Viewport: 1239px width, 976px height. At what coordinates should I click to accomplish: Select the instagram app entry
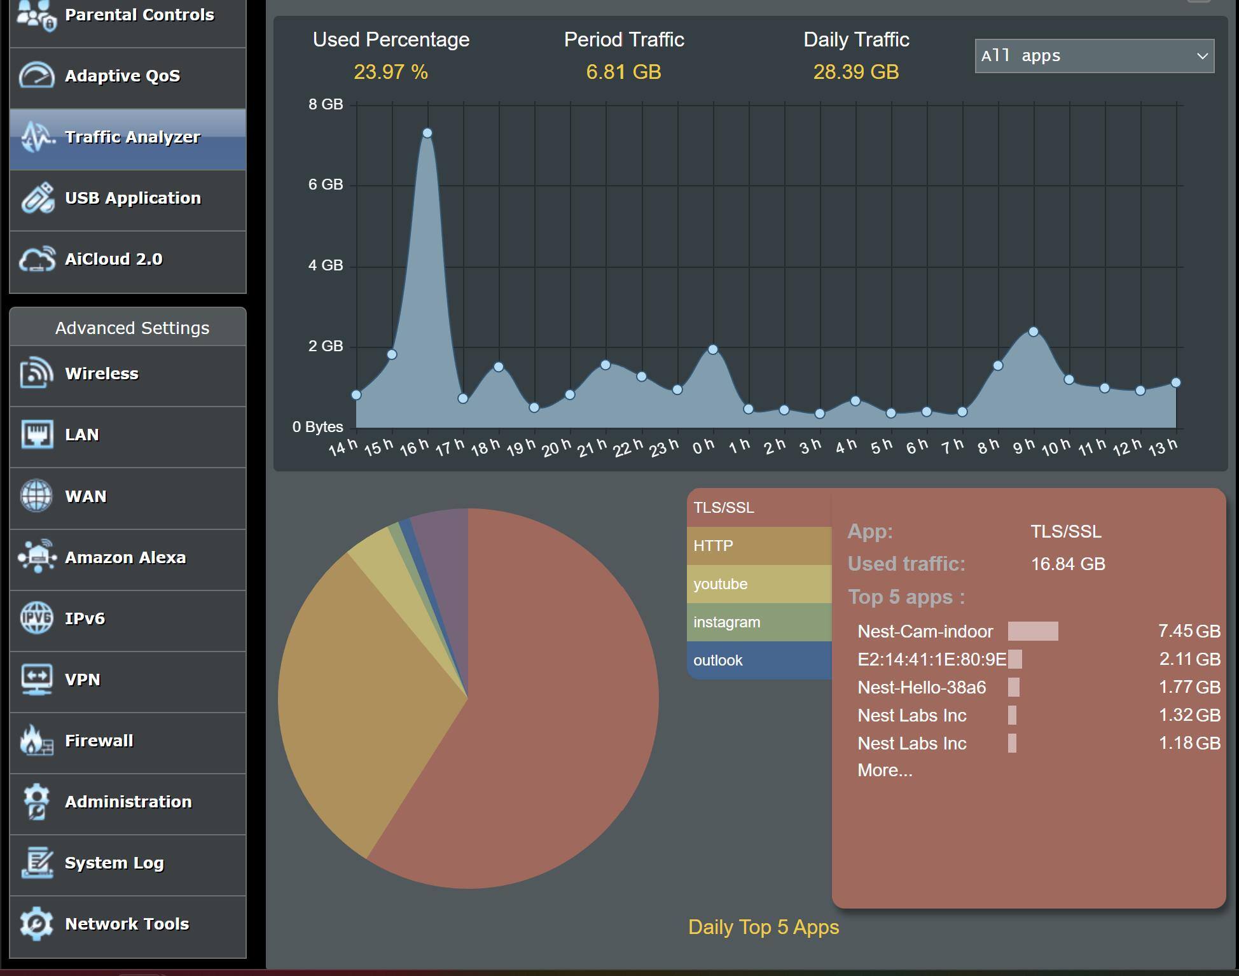coord(759,622)
